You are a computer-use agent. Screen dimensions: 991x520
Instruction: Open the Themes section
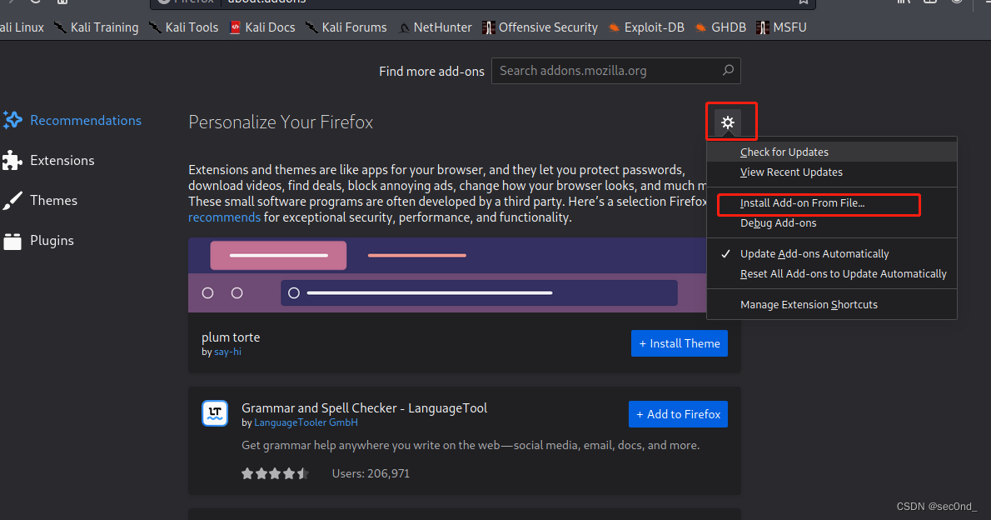pyautogui.click(x=53, y=200)
